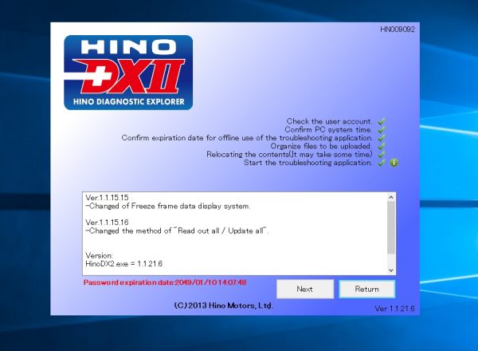The height and width of the screenshot is (351, 478).
Task: Click the '(C) 2013 Hino Motors, Ltd.' copyright text
Action: (x=223, y=306)
